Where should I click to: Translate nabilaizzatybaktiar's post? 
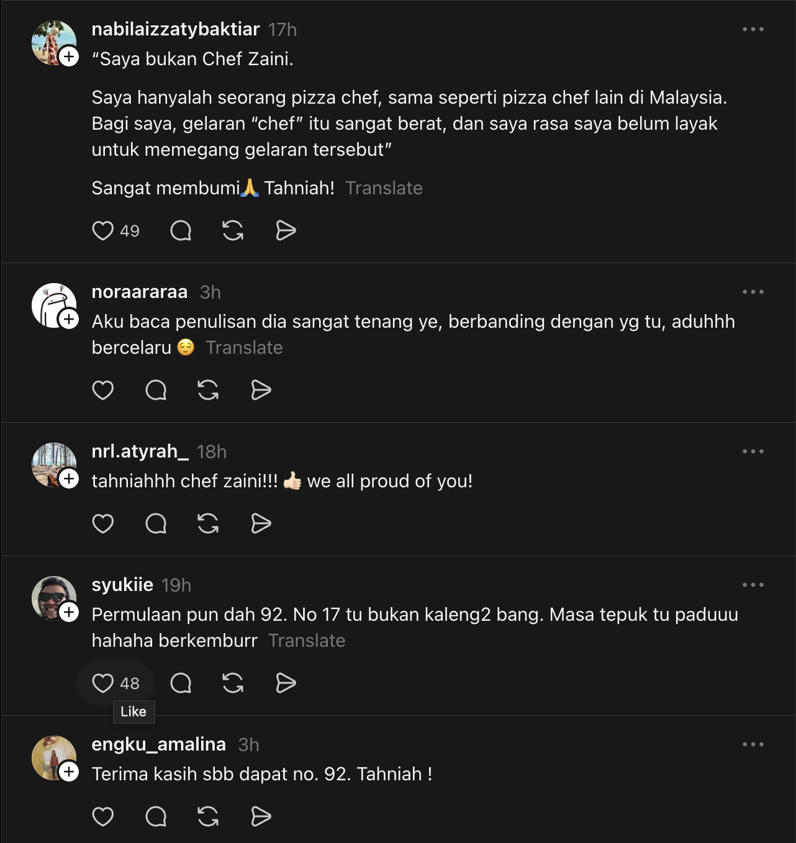point(384,188)
